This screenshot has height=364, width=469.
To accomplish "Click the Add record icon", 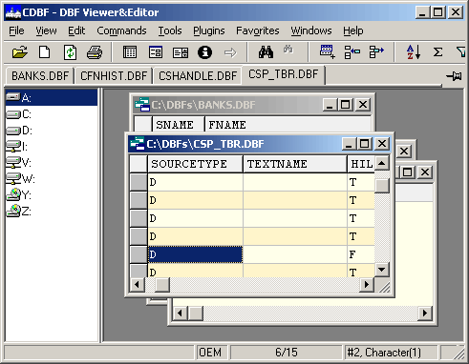I will click(x=328, y=51).
